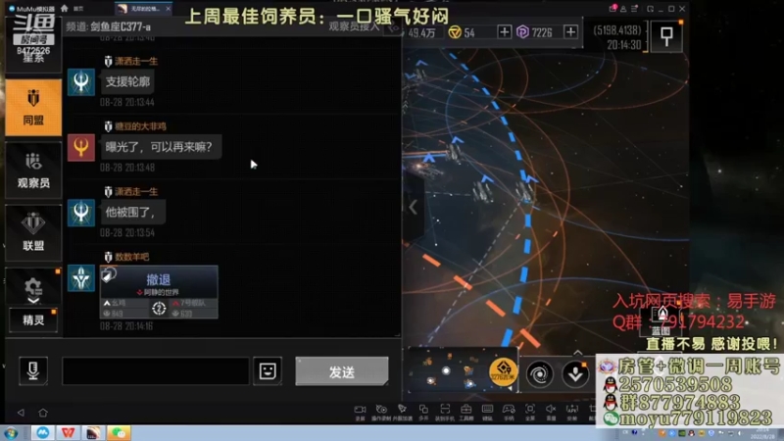
Task: Open the WeChat taskbar icon
Action: (119, 433)
